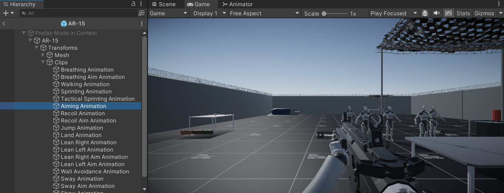Open the AR-15 prefab options menu
This screenshot has width=504, height=193.
141,24
